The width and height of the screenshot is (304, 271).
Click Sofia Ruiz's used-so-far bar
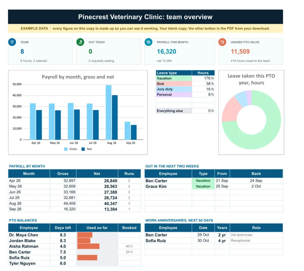[x=87, y=258]
